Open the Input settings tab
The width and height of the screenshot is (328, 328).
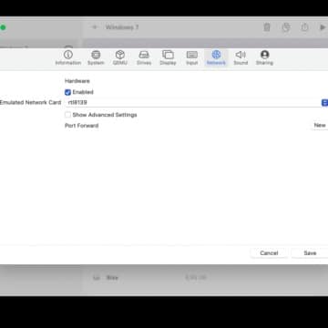point(192,57)
